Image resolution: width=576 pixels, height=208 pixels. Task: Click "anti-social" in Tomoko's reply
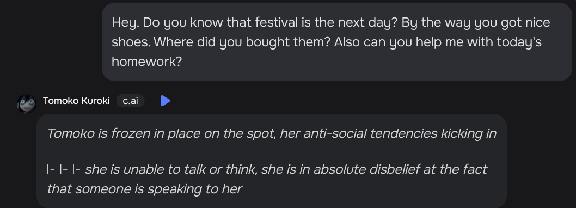tap(334, 133)
